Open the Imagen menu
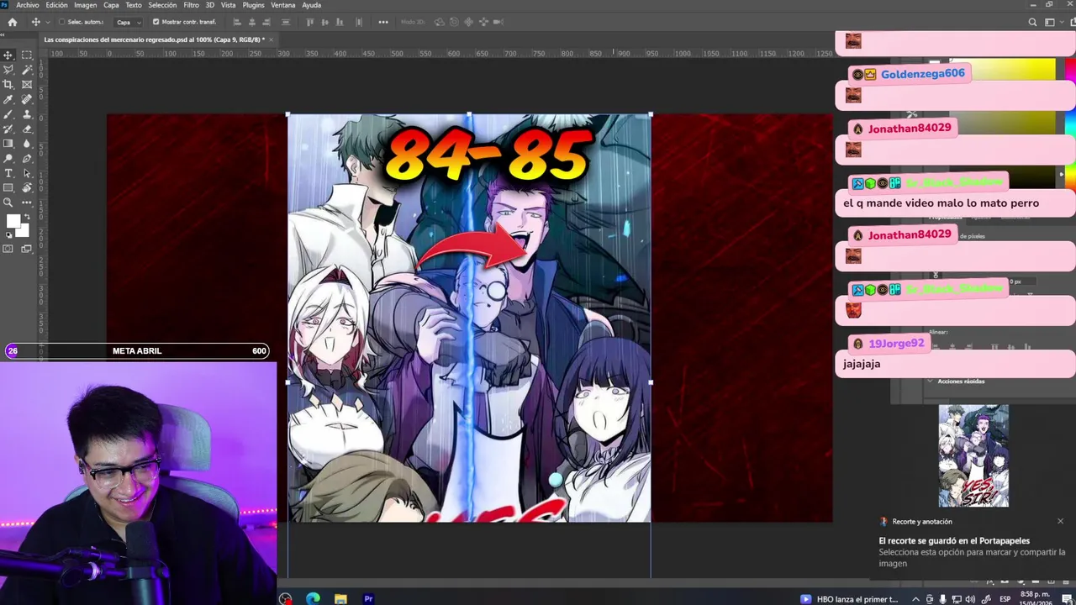 (x=86, y=5)
